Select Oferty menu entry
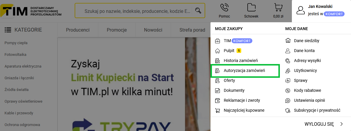Image resolution: width=351 pixels, height=131 pixels. 229,80
